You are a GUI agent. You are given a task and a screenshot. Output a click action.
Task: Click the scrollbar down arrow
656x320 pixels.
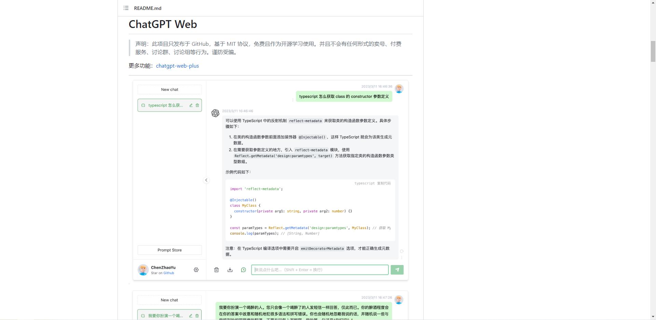[x=653, y=317]
